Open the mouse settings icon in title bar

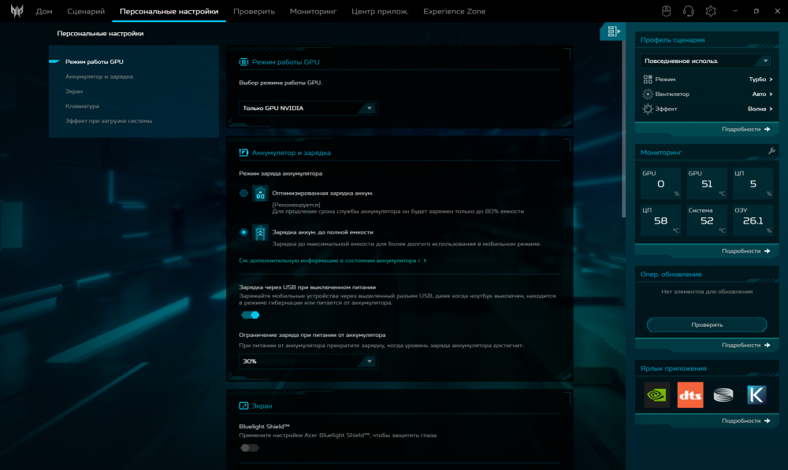pyautogui.click(x=665, y=11)
